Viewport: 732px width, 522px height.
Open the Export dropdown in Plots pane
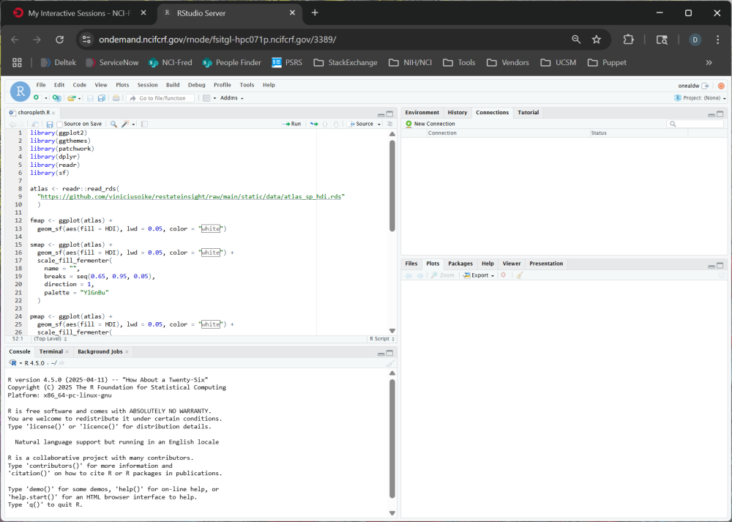tap(479, 275)
